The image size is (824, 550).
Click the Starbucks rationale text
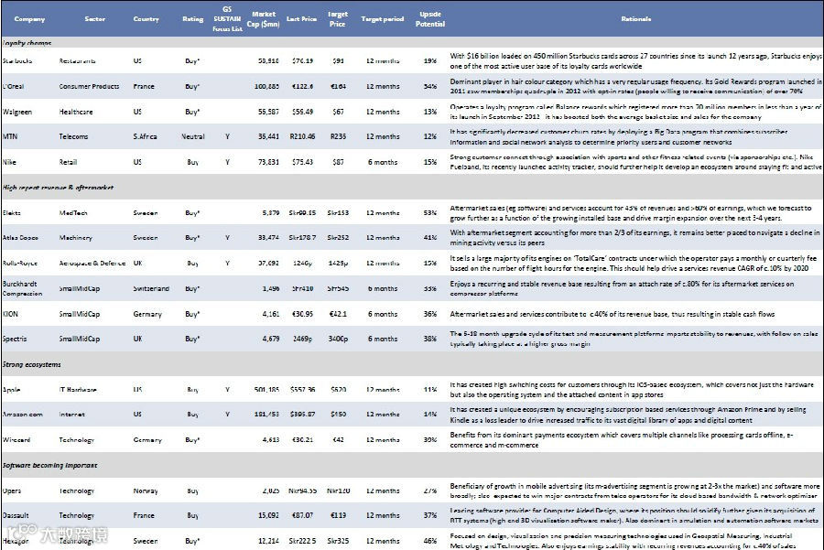[x=635, y=61]
